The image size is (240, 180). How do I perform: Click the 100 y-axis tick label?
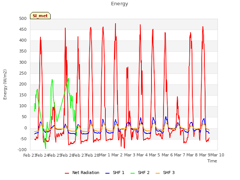[23, 106]
